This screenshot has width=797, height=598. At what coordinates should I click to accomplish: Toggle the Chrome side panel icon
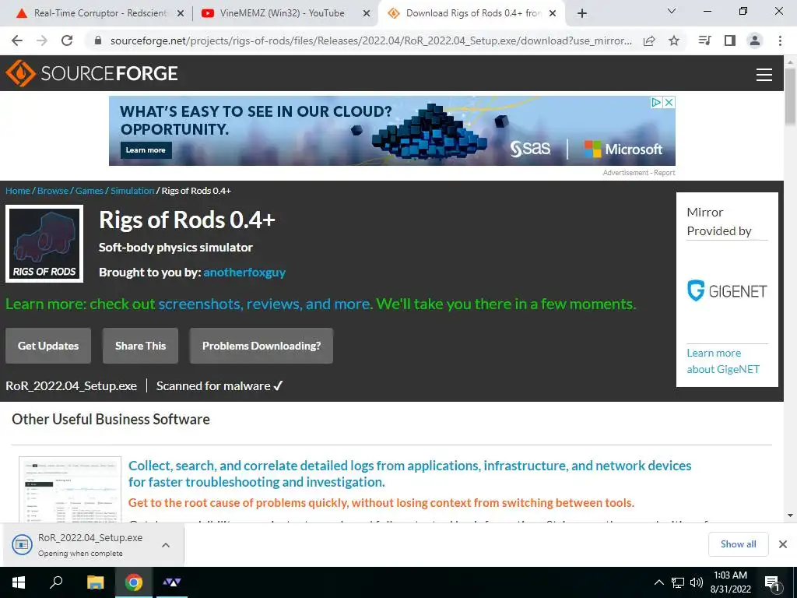[x=730, y=40]
